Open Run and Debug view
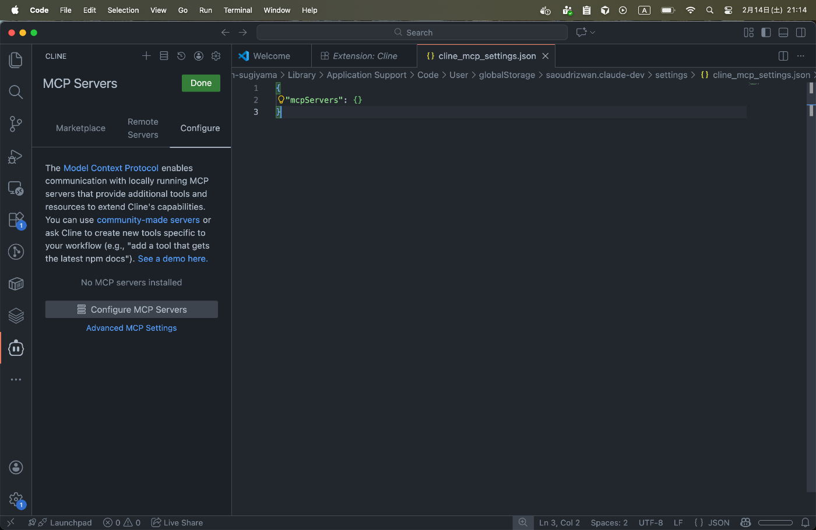The image size is (816, 530). click(16, 156)
